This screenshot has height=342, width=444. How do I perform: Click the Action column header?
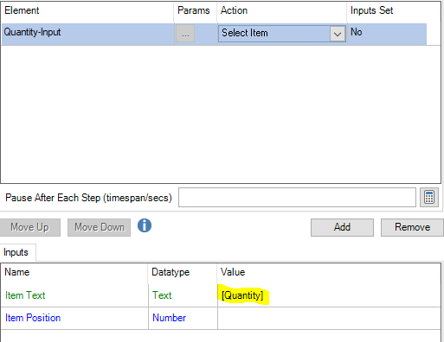pyautogui.click(x=281, y=11)
